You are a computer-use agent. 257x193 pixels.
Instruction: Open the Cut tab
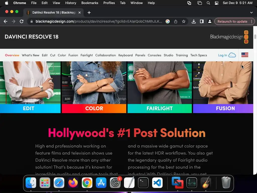click(x=53, y=55)
